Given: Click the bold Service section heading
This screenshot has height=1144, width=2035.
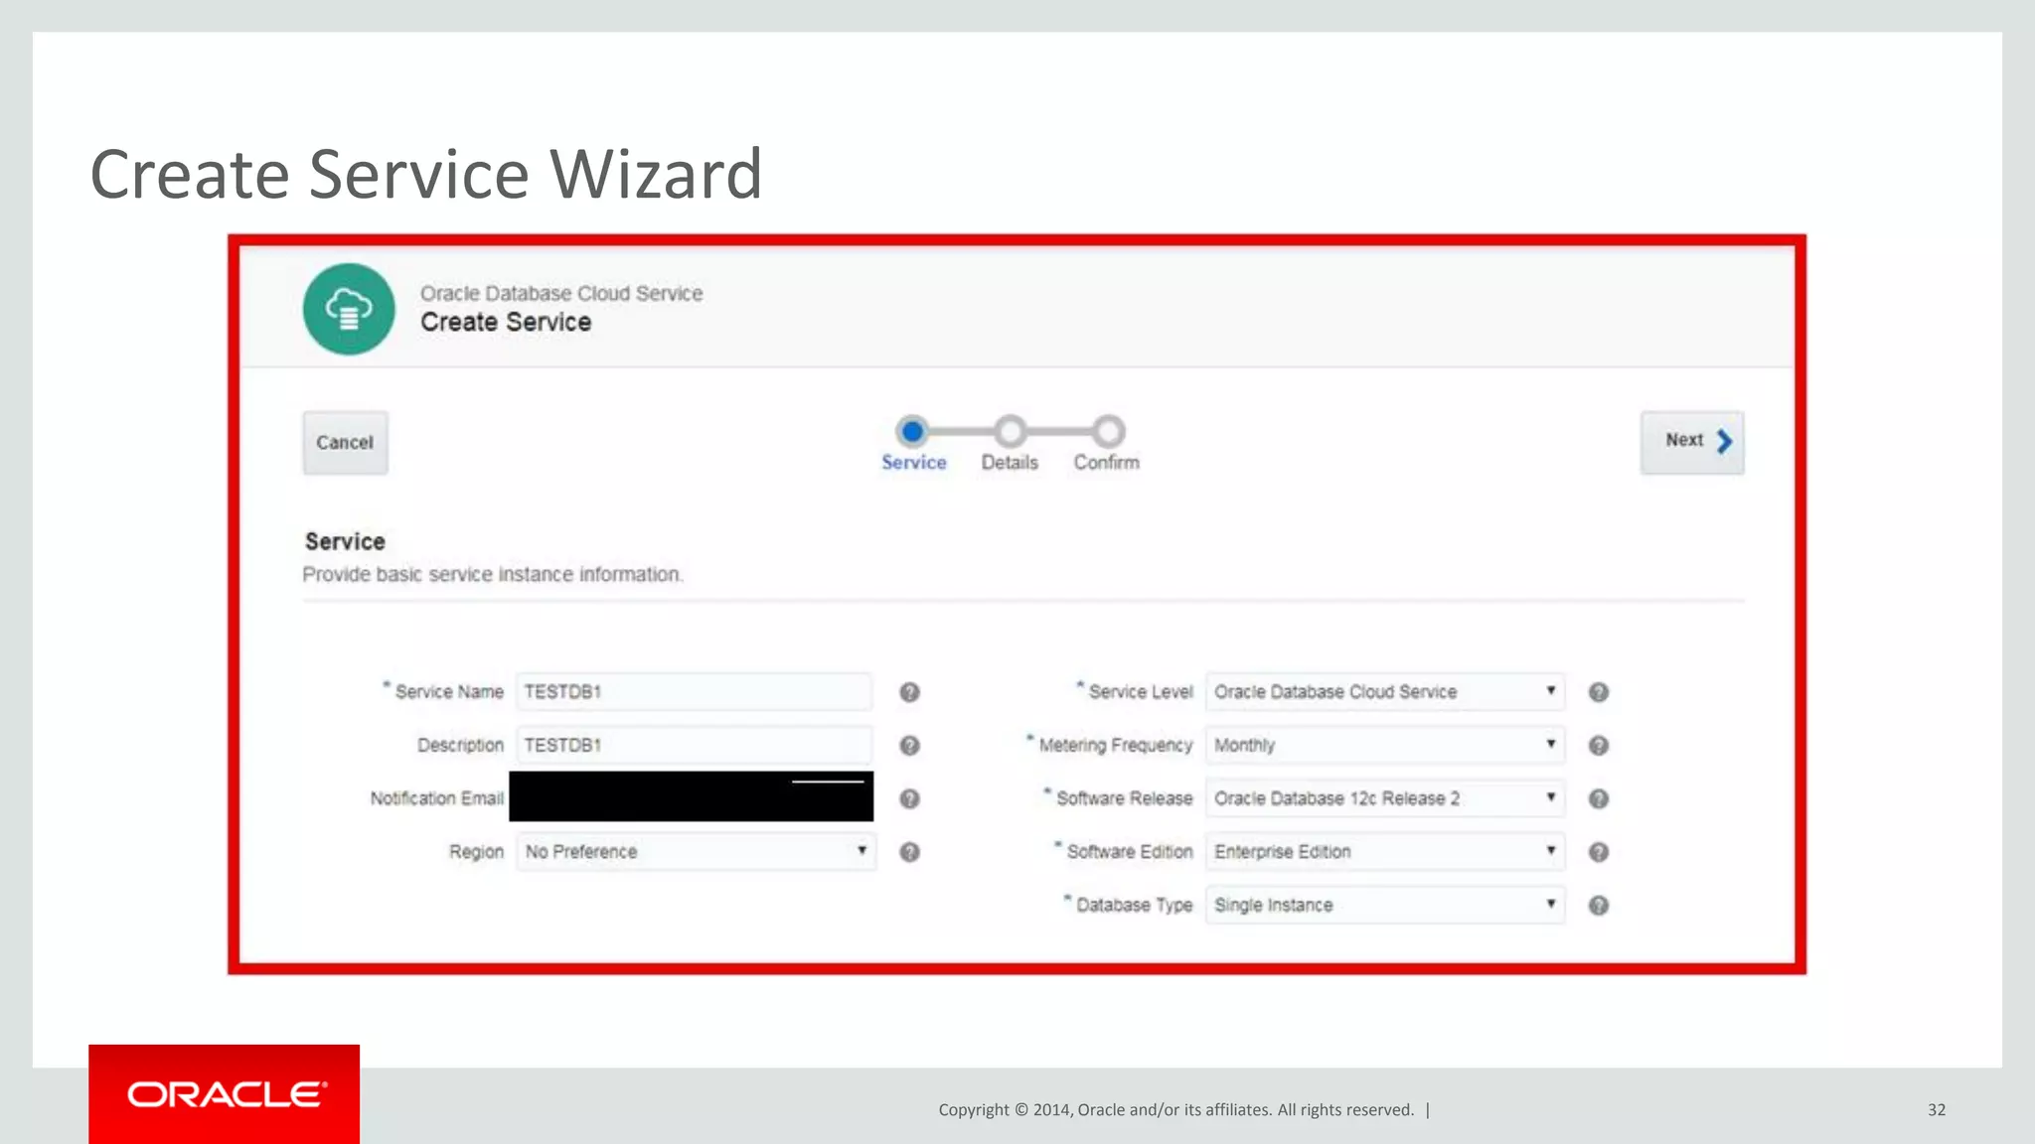Looking at the screenshot, I should point(345,541).
